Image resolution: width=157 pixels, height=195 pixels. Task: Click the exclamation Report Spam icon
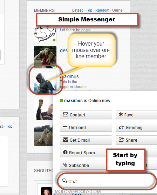click(x=65, y=152)
